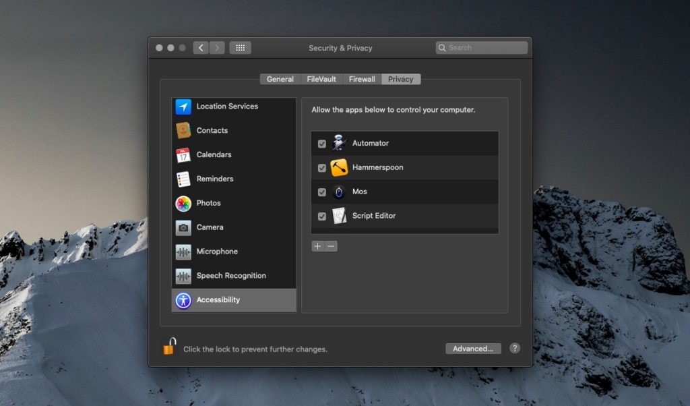Disable Mos accessibility access
Viewport: 690px width, 406px height.
point(321,192)
